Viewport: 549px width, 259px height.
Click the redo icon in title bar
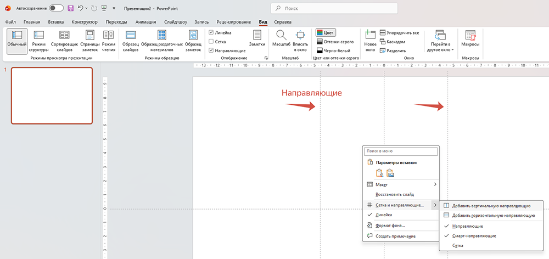93,8
